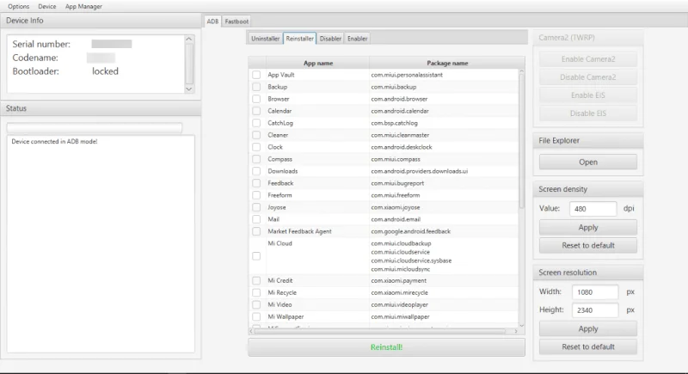
Task: Check the Feedback checkbox
Action: pyautogui.click(x=256, y=183)
